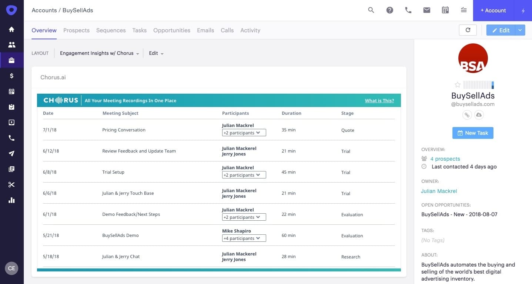Expand the arrow next to Edit button
This screenshot has height=284, width=532.
tap(520, 30)
